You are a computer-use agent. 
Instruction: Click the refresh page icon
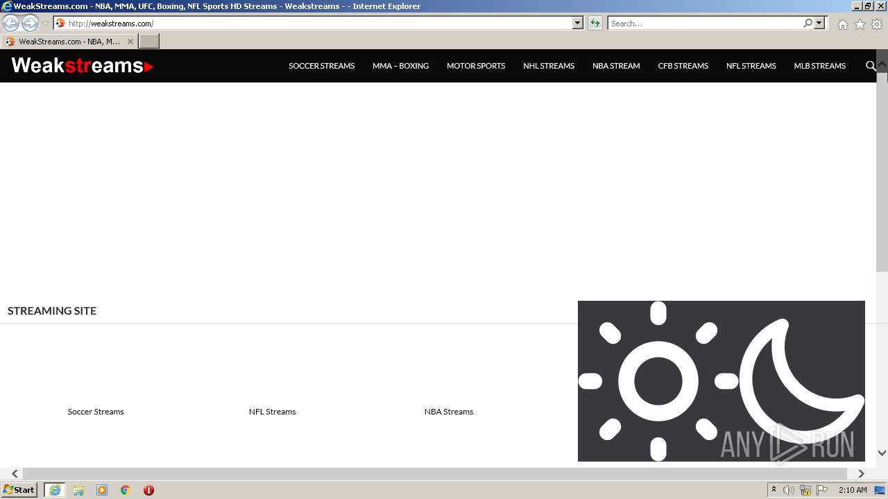pyautogui.click(x=595, y=23)
